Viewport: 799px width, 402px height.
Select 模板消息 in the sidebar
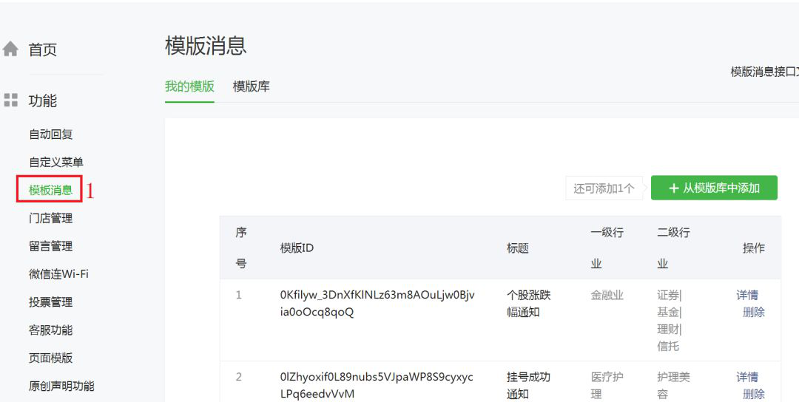click(50, 190)
